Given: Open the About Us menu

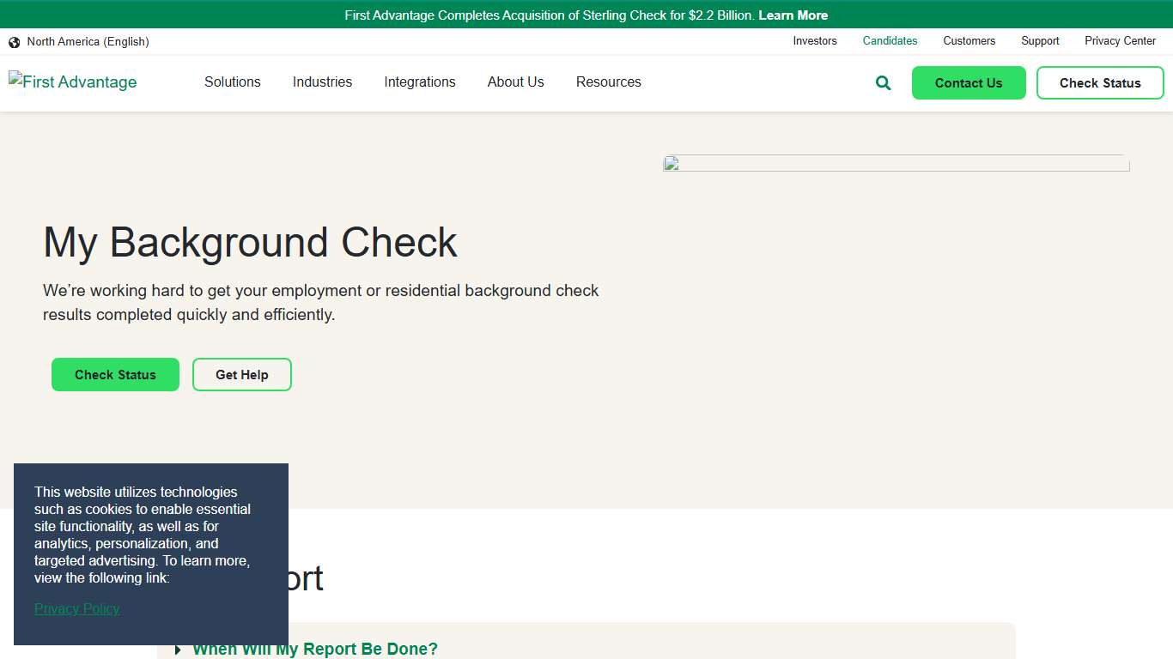Looking at the screenshot, I should (x=515, y=82).
